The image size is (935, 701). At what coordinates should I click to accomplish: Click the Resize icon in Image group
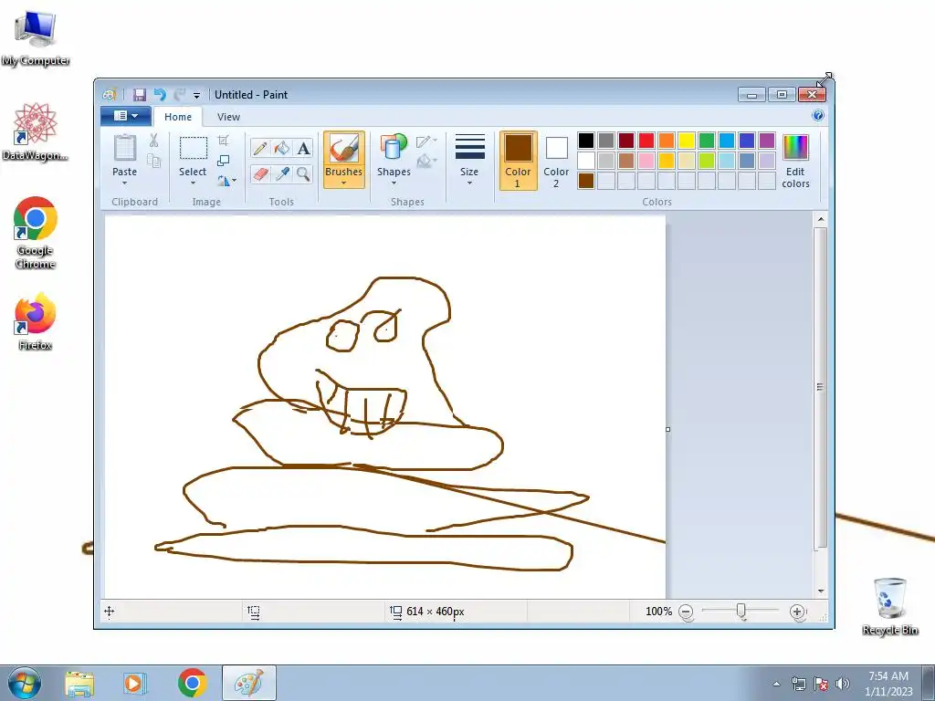(x=223, y=161)
